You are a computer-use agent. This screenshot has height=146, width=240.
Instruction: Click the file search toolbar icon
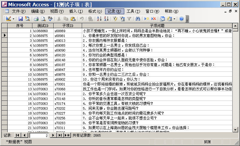tap(28, 19)
